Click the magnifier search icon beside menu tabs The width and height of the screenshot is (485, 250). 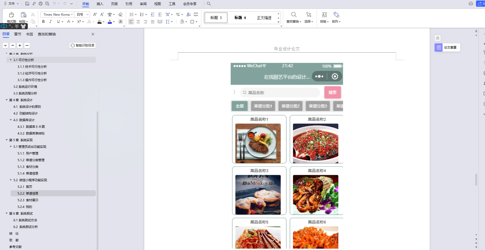209,4
